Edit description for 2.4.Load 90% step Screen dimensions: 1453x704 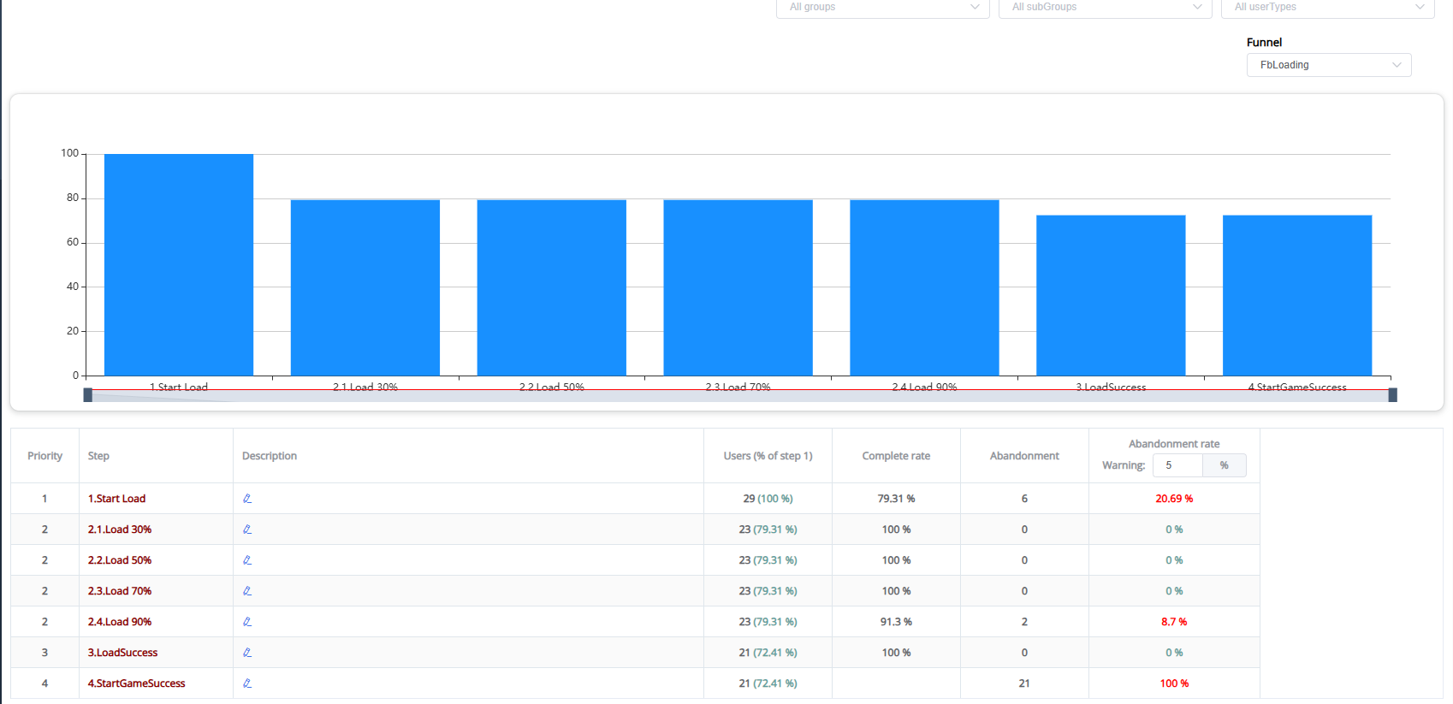pyautogui.click(x=247, y=622)
